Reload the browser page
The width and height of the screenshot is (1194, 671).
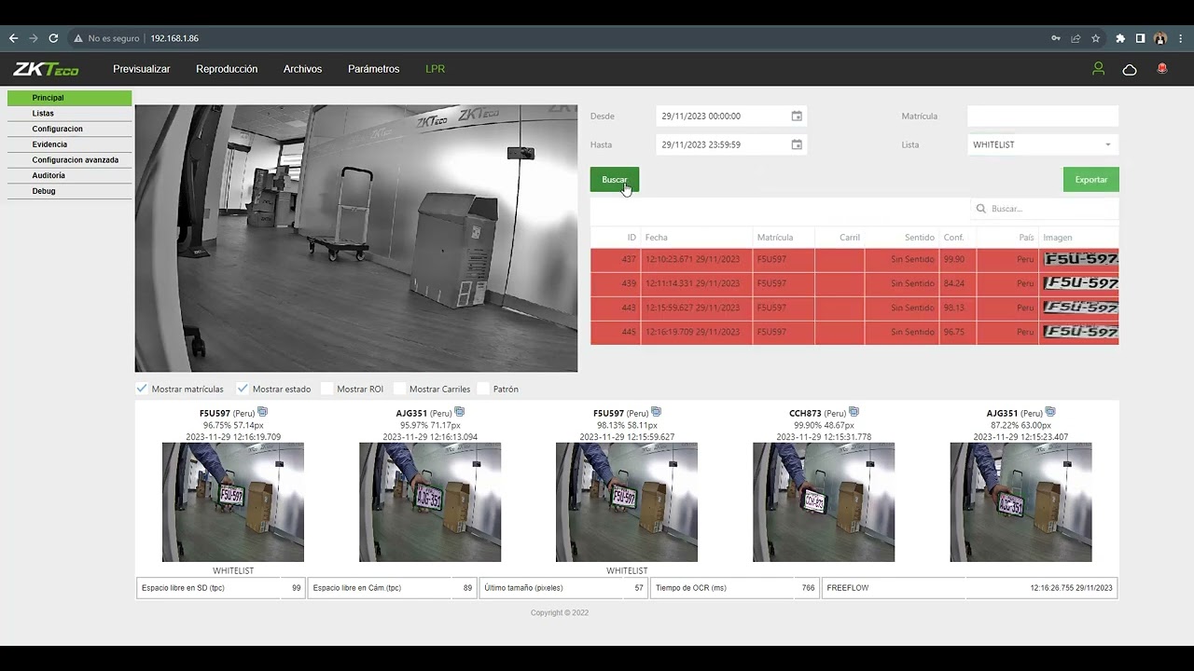[53, 38]
